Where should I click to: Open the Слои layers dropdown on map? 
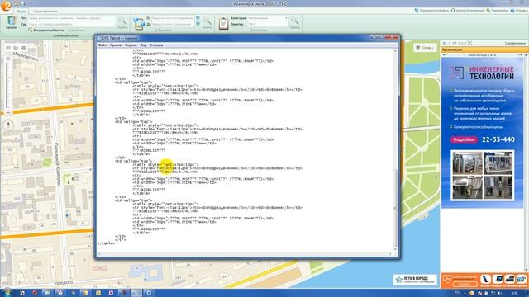click(x=425, y=48)
